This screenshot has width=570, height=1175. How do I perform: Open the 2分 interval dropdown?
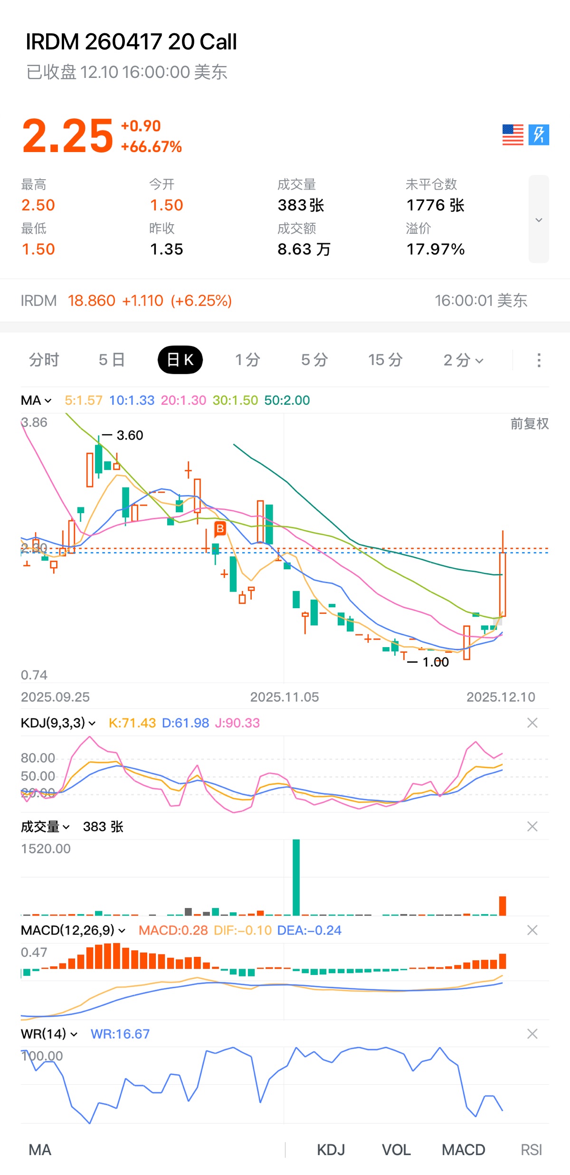click(463, 360)
